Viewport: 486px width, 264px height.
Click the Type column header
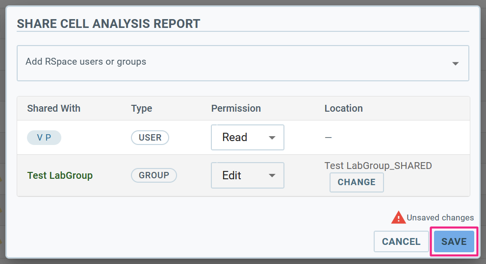click(142, 108)
